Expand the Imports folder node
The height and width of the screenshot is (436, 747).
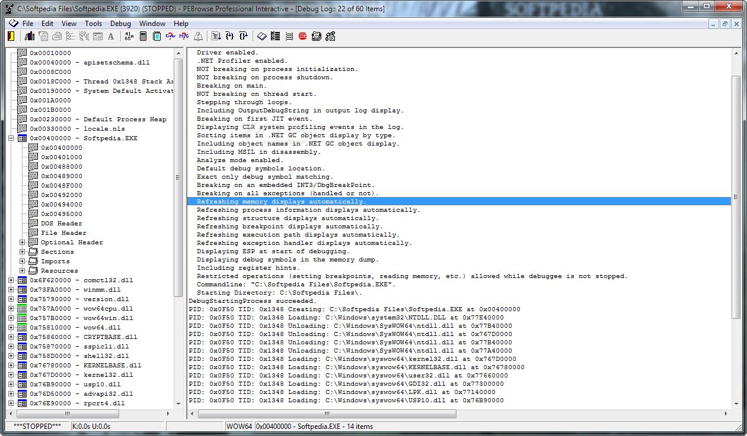pyautogui.click(x=23, y=261)
